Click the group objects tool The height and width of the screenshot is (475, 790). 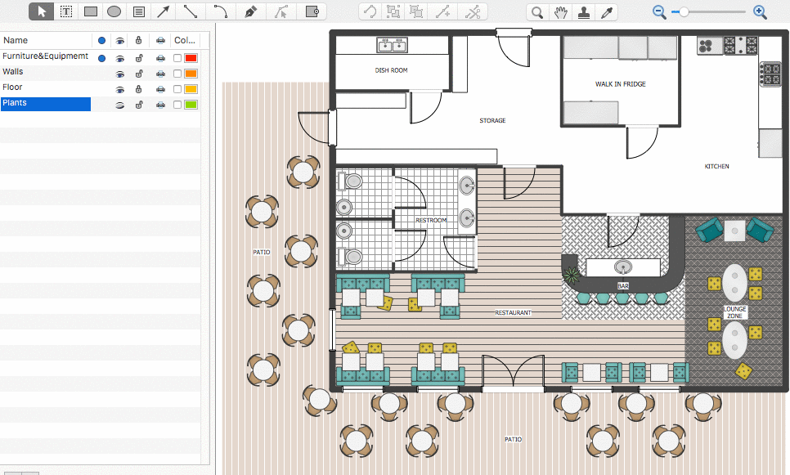pos(393,11)
